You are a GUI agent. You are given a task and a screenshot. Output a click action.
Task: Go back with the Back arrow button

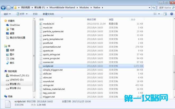pos(3,8)
